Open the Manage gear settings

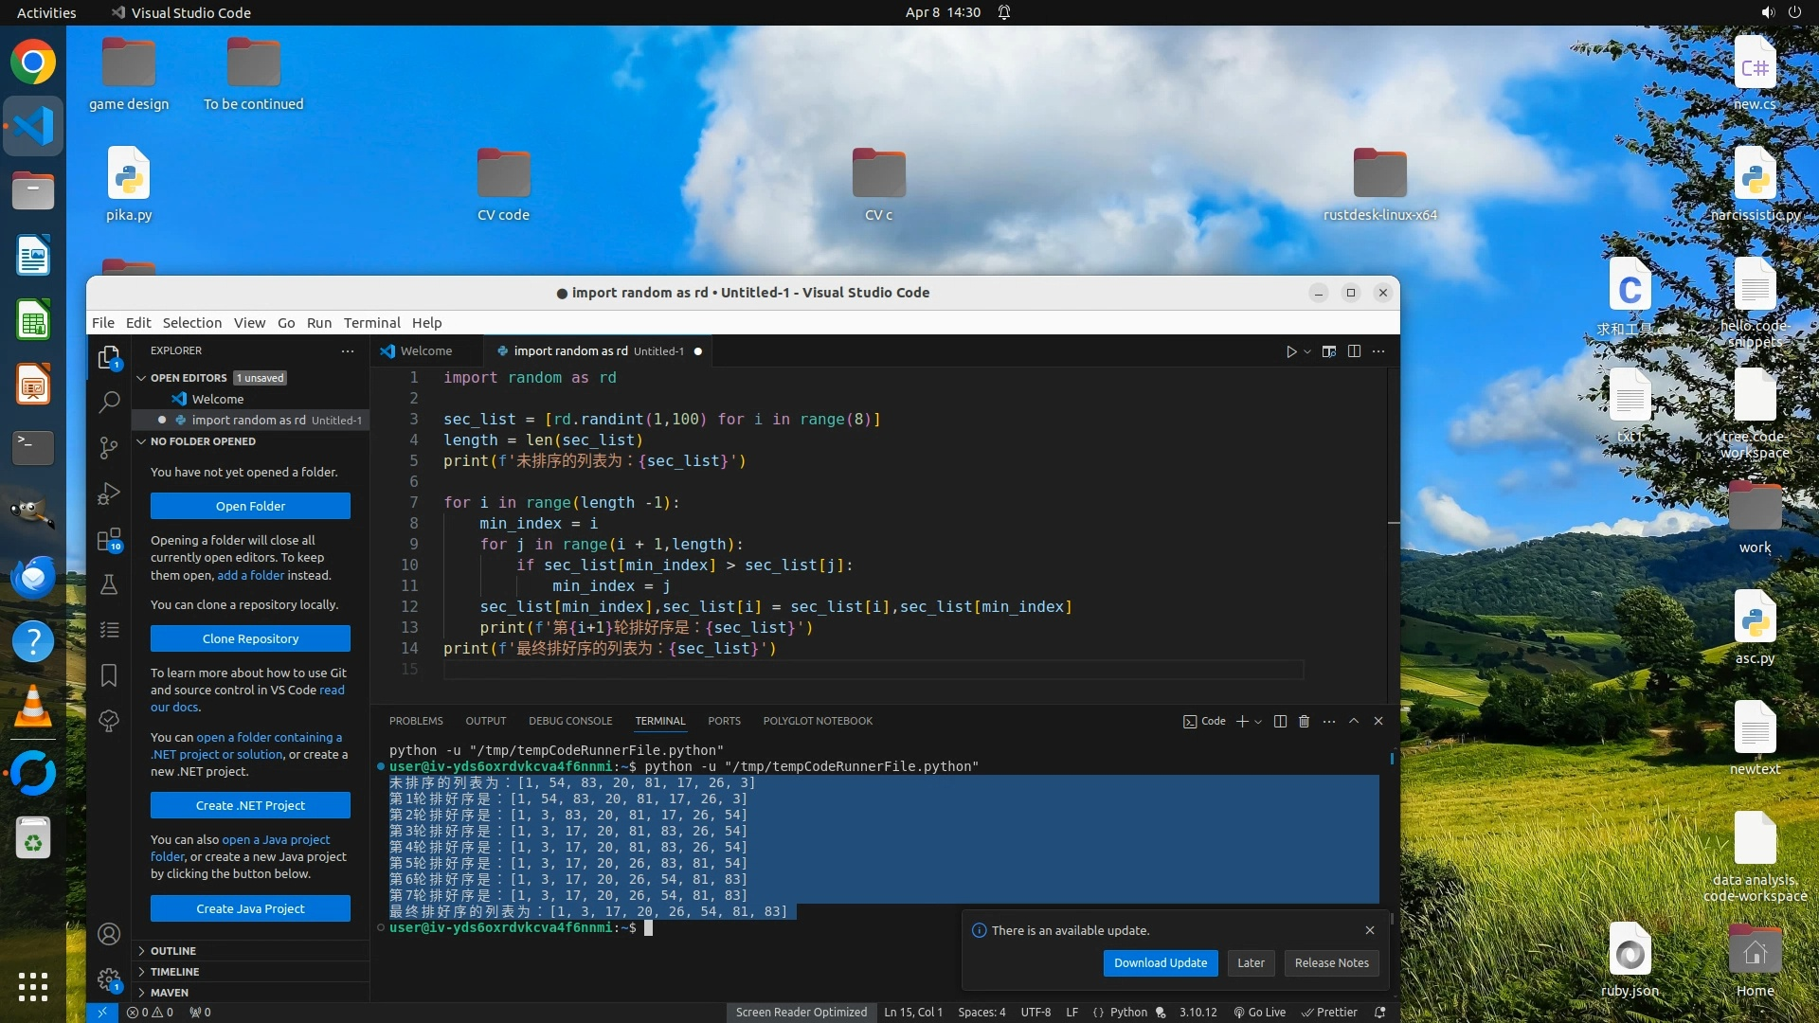[109, 978]
